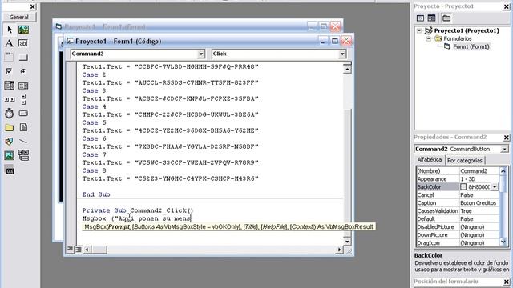Select the Appearance property row

[x=458, y=179]
